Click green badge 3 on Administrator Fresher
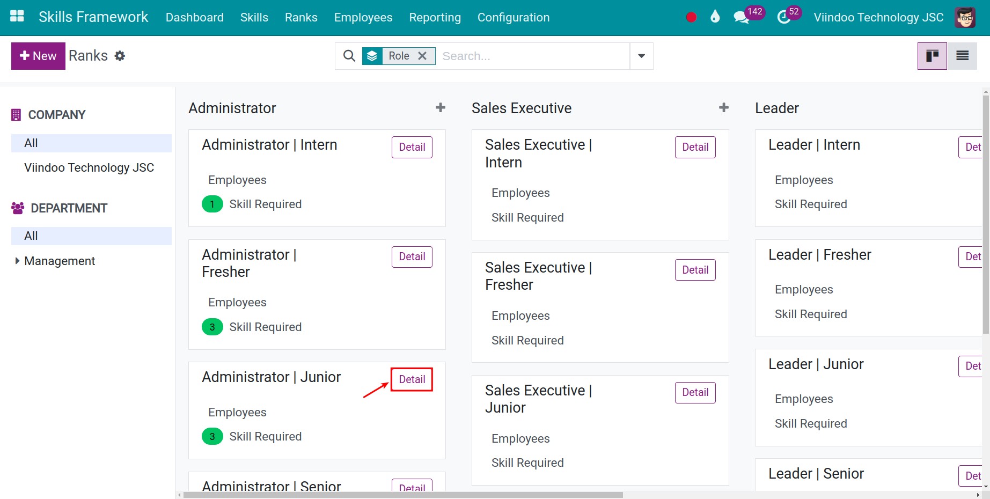The height and width of the screenshot is (499, 990). [x=212, y=327]
